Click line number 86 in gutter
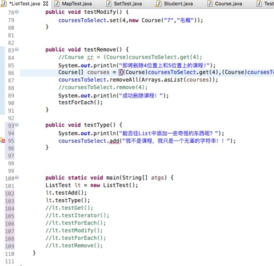274x266 pixels. [11, 73]
